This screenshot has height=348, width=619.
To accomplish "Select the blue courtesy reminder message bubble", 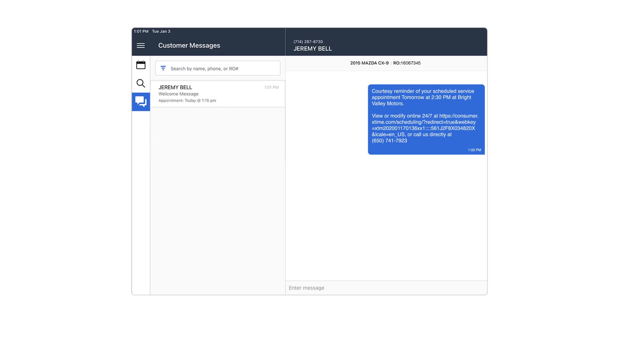I will (426, 119).
